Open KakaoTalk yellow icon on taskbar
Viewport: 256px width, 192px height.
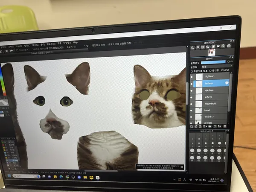tap(91, 177)
